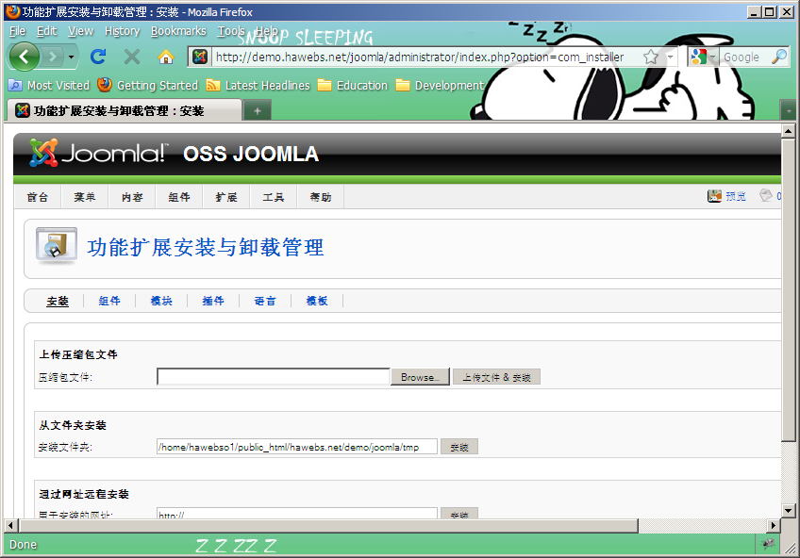800x558 pixels.
Task: Open the File menu
Action: 17,31
